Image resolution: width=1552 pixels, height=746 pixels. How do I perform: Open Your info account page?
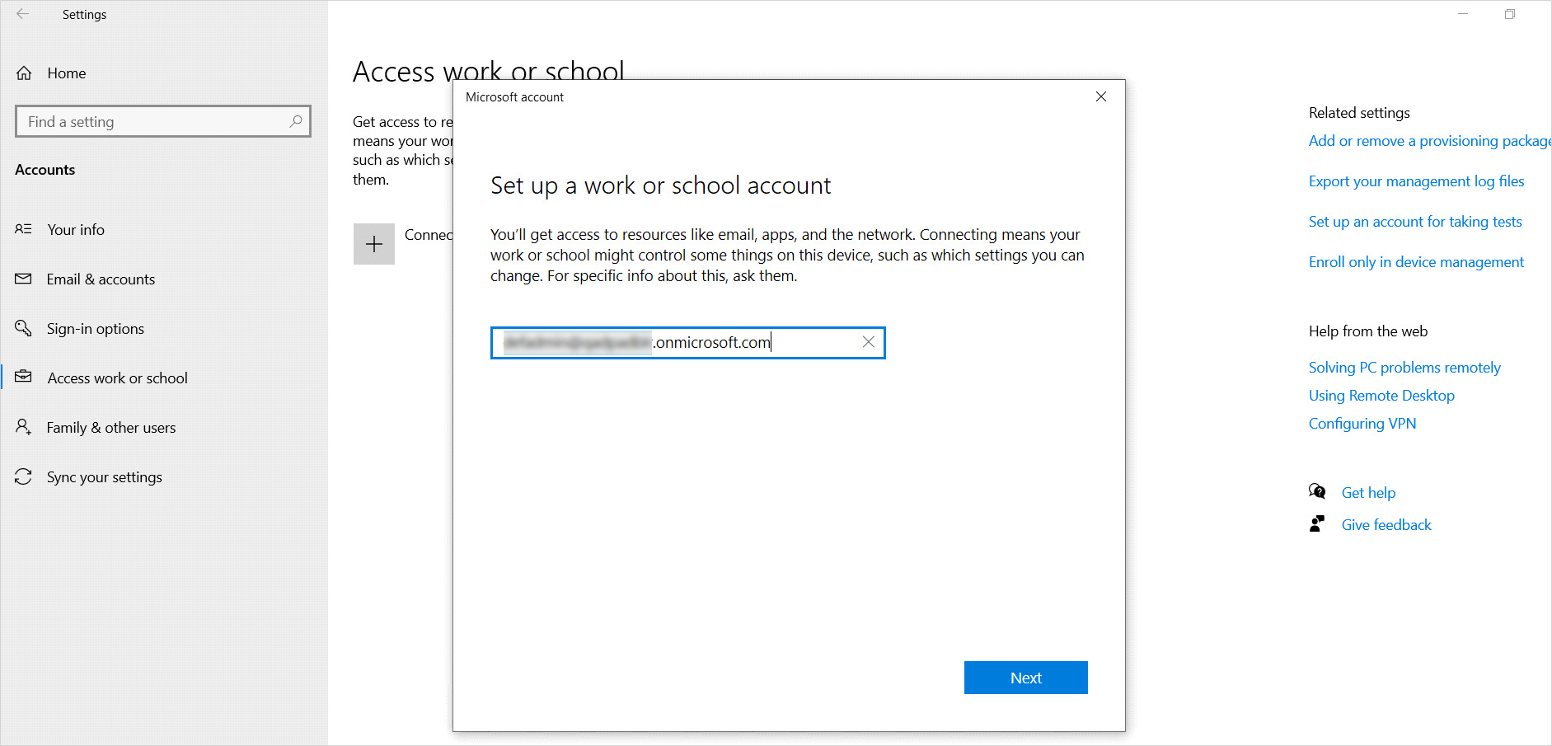point(76,230)
